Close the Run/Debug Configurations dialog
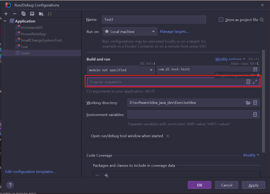Viewport: 270px width, 194px height. click(262, 5)
